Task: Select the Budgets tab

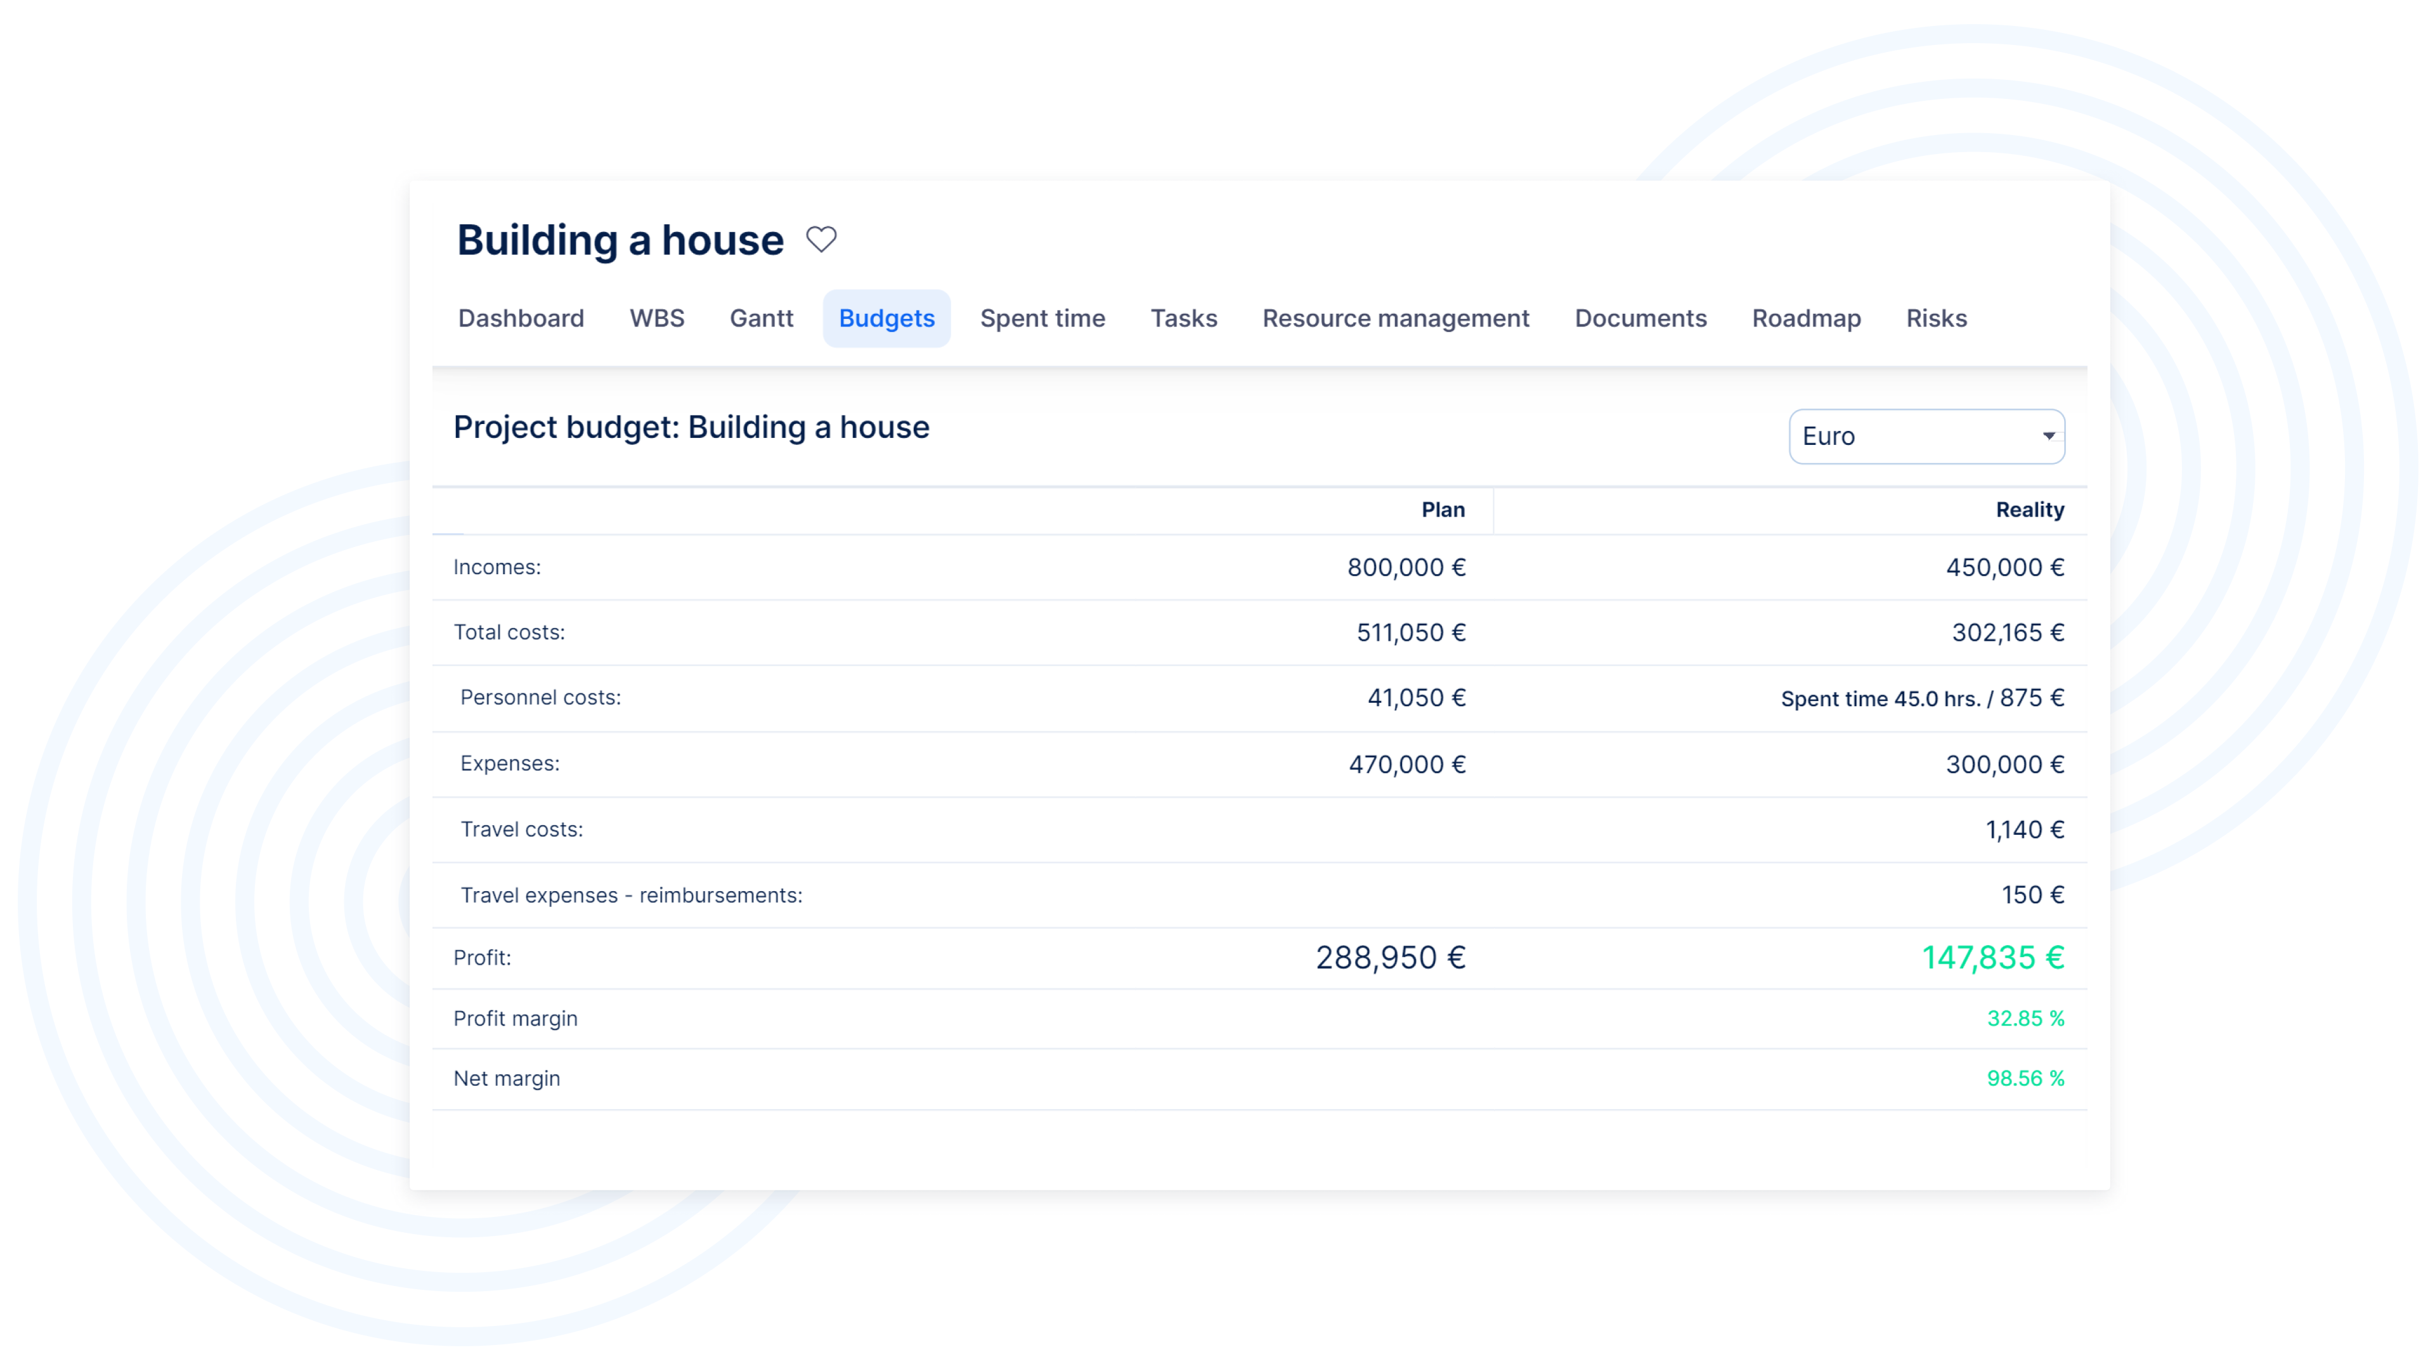Action: click(886, 318)
